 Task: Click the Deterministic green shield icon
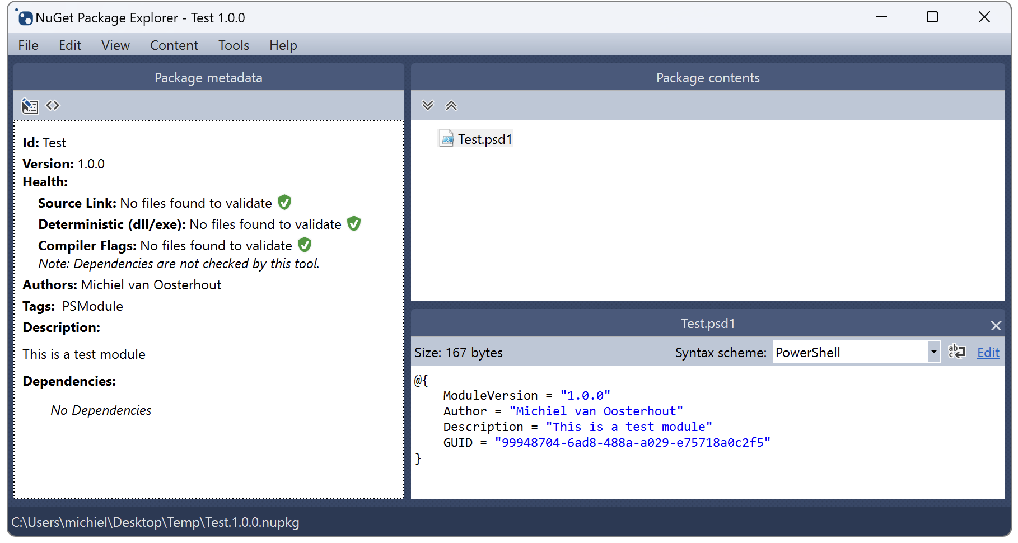(354, 223)
